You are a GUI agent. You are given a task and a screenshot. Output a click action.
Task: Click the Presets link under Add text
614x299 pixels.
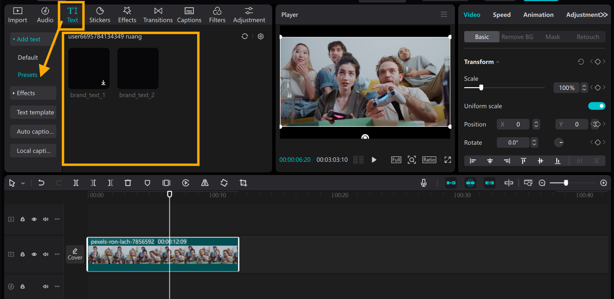[28, 74]
